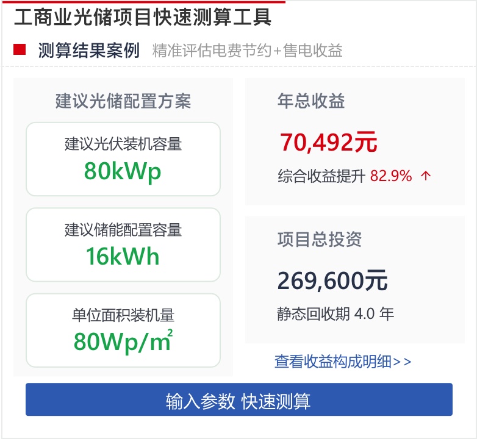Click the 测算结果案例 section title
Viewport: 477px width, 439px height.
[88, 50]
